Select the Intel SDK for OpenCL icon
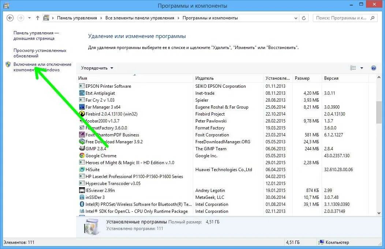The height and width of the screenshot is (249, 385). (x=82, y=211)
